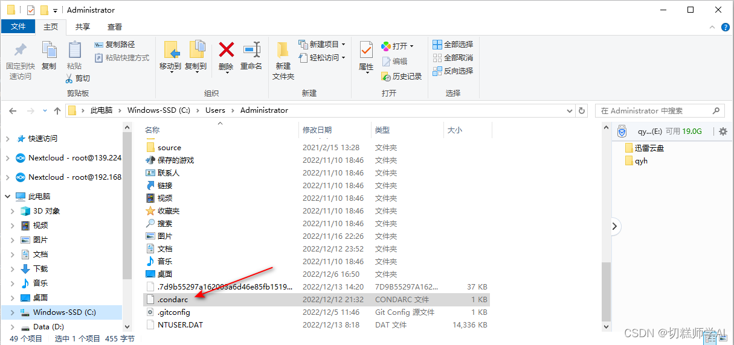Click the red Delete (删除) icon
The image size is (734, 345).
[x=226, y=49]
